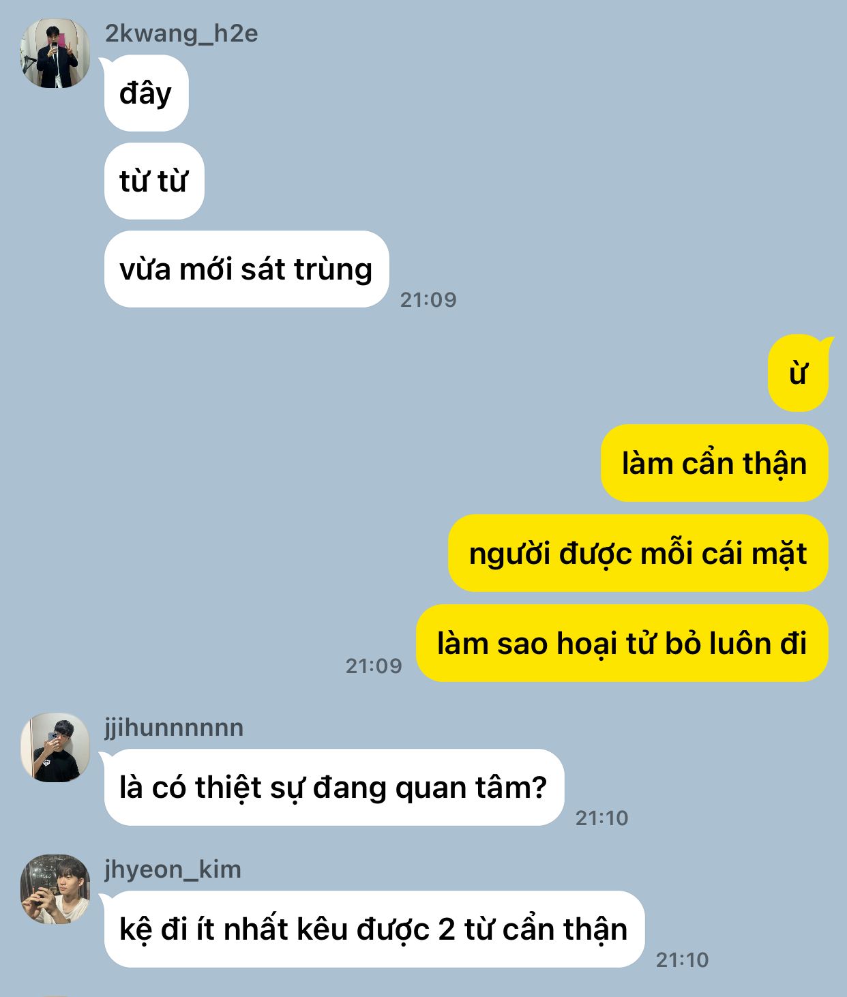Tap the jhyeon_kim username
The width and height of the screenshot is (847, 997).
tap(173, 869)
